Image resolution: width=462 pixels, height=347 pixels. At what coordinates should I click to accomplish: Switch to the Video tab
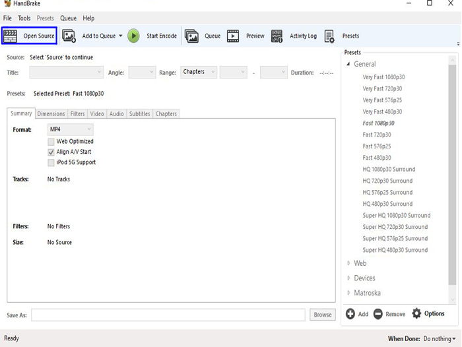97,113
